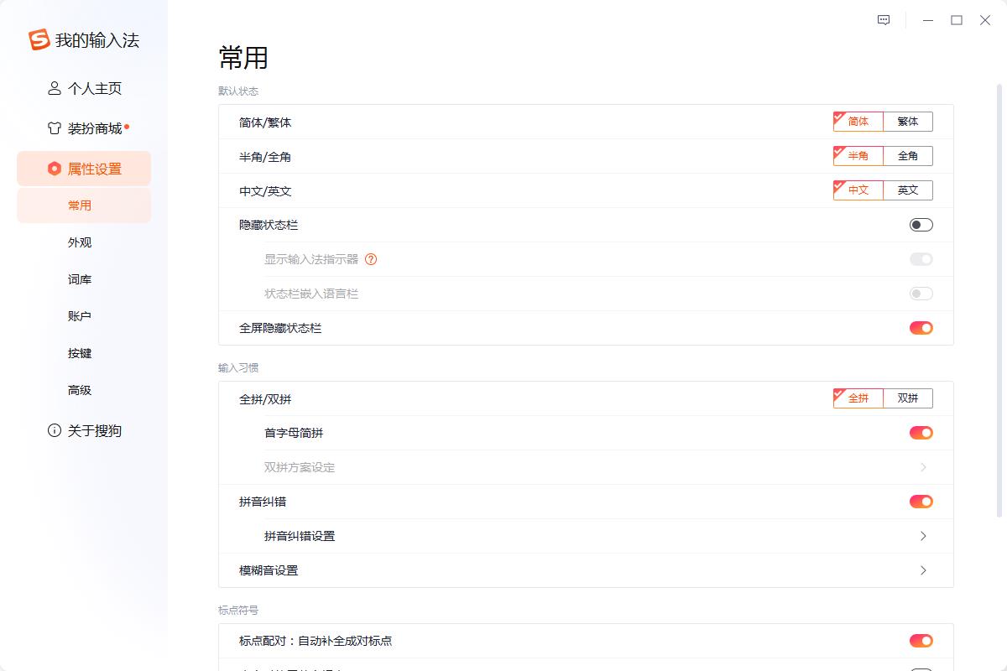Click the 简体/繁体 row label

265,122
